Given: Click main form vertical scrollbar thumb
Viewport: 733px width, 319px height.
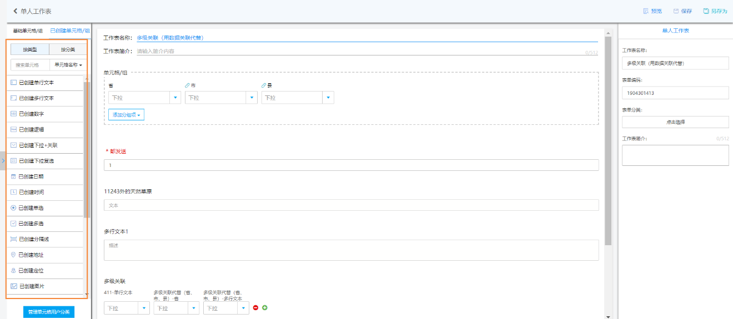Looking at the screenshot, I should pos(608,141).
